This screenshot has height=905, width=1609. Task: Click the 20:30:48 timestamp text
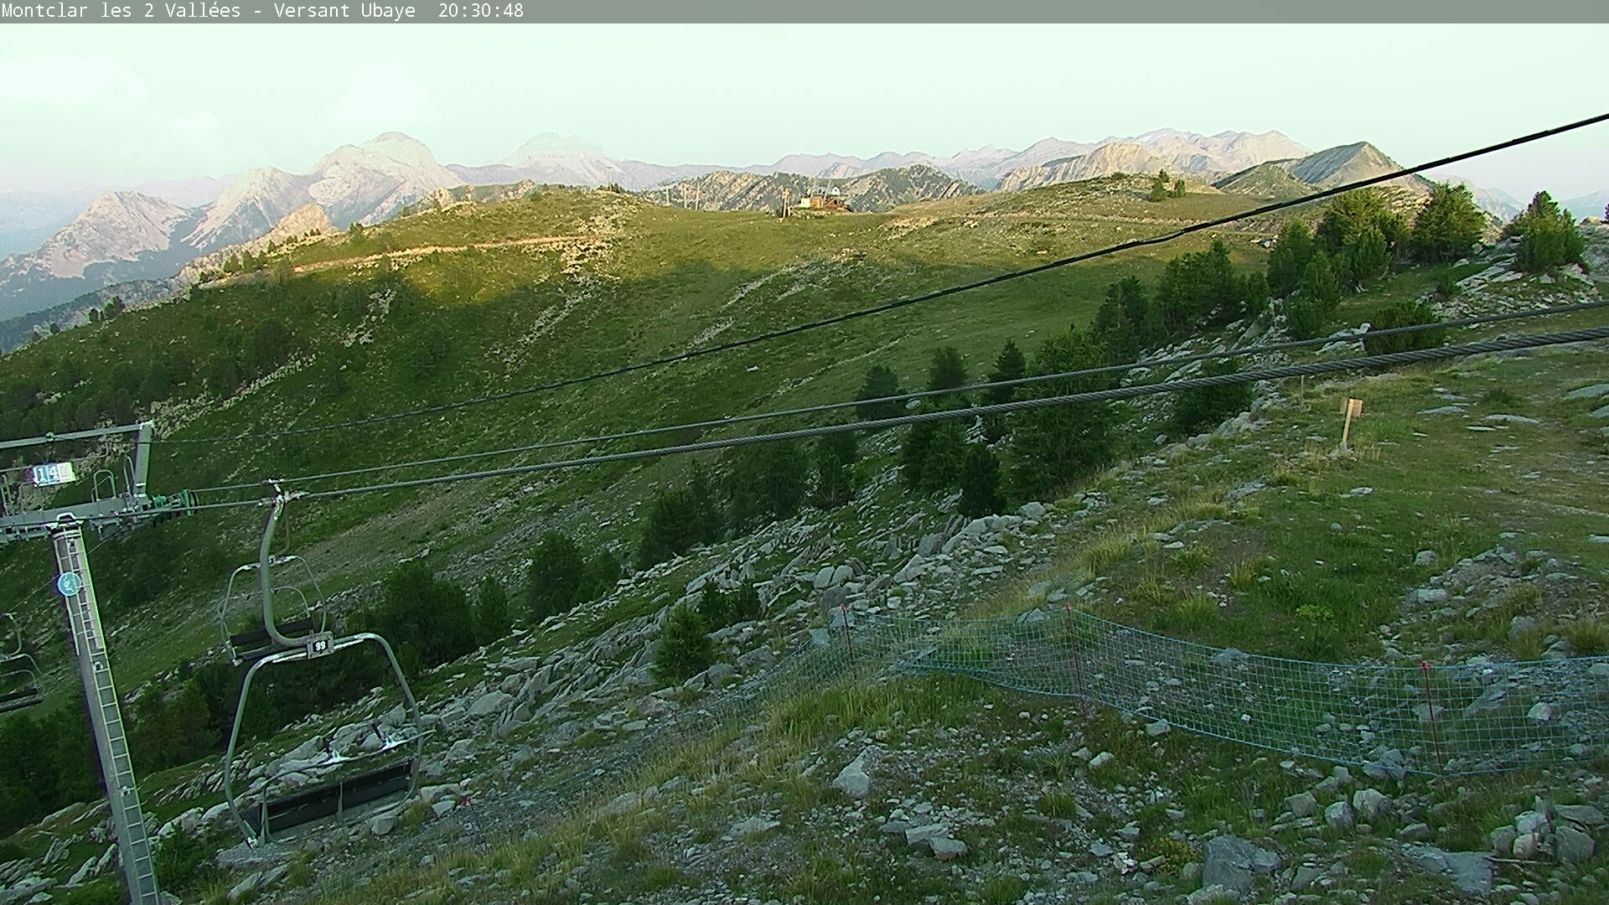pos(481,11)
